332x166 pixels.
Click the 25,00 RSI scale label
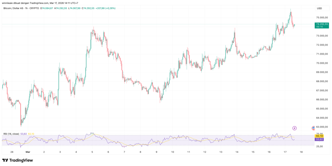coord(320,146)
